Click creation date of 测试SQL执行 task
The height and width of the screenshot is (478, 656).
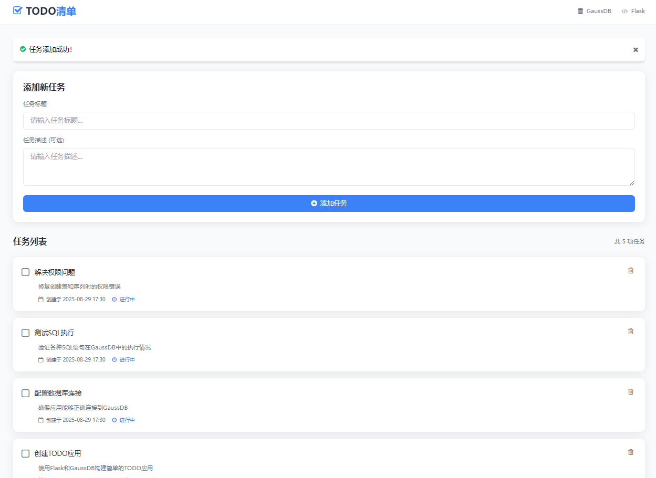(76, 360)
